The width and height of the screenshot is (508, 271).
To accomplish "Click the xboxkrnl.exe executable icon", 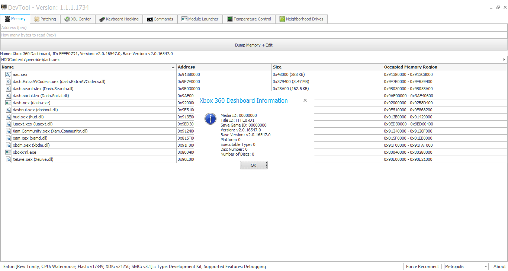I will [8, 152].
